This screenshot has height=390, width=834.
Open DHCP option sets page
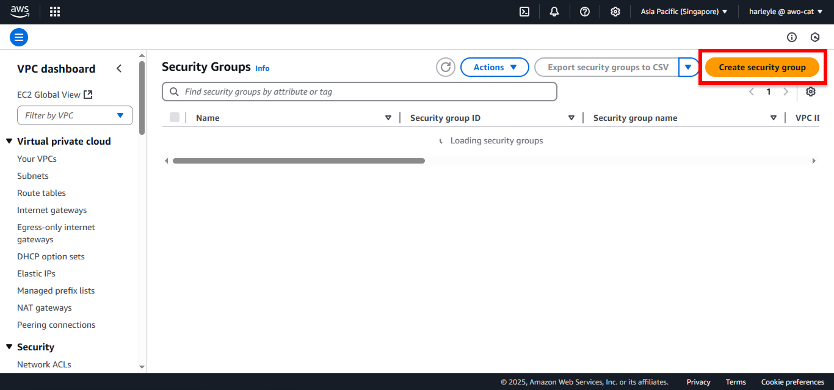[51, 256]
